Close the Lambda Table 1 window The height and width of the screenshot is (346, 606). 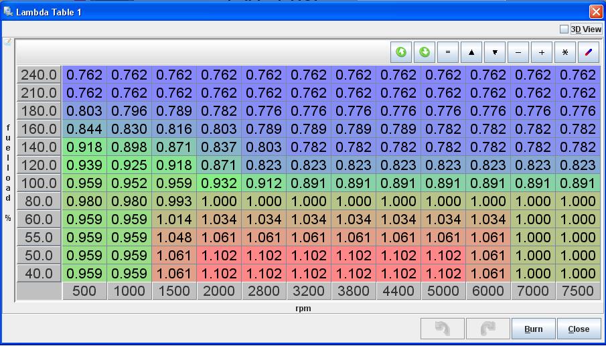click(x=595, y=12)
